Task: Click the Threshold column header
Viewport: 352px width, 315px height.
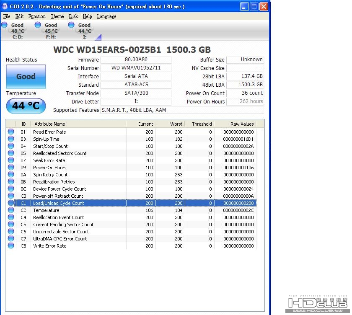Action: coord(199,124)
